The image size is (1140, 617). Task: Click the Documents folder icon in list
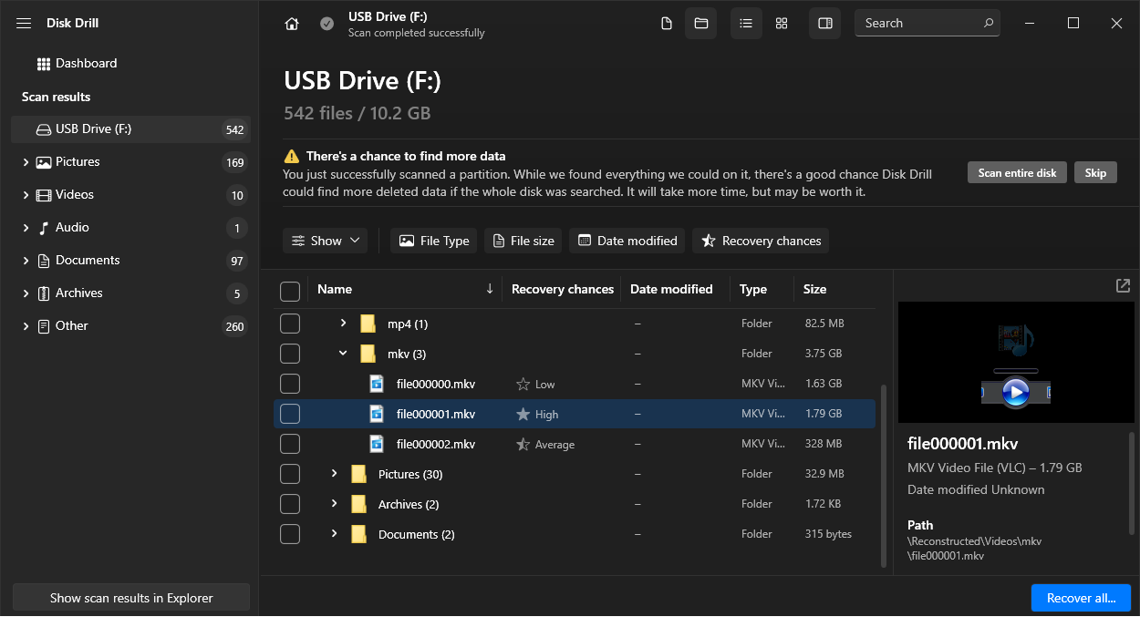358,534
